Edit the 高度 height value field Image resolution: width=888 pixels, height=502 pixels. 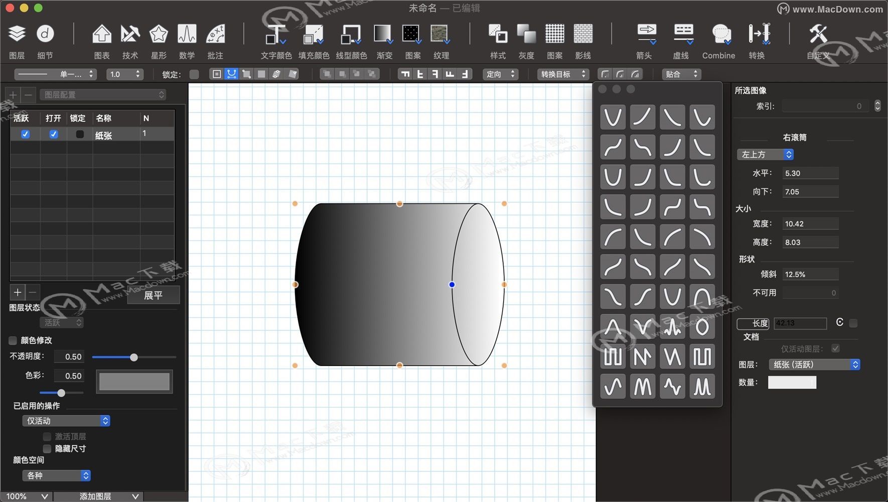point(810,242)
